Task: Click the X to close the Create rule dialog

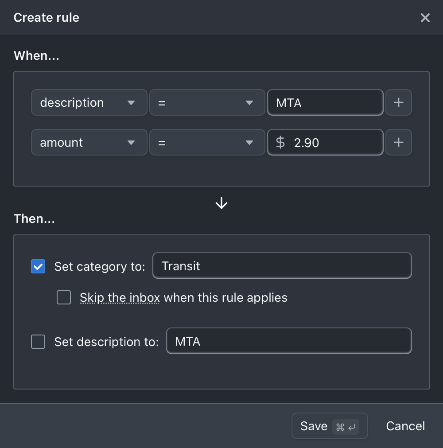Action: point(425,18)
